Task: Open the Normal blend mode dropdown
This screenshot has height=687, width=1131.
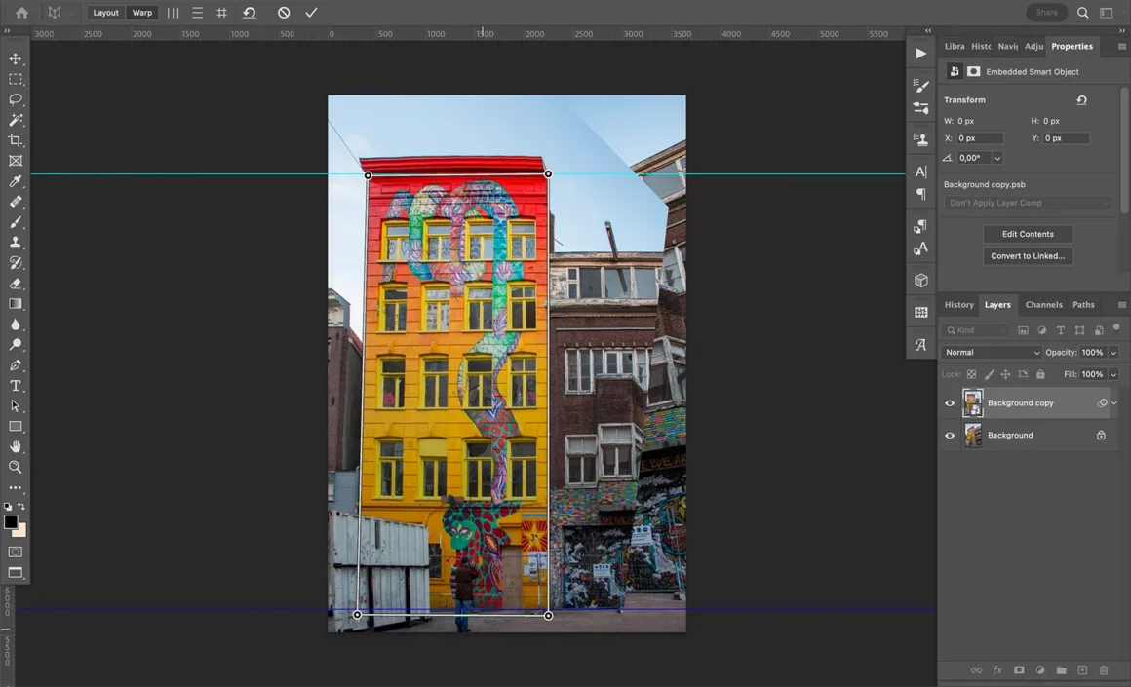Action: click(x=992, y=353)
